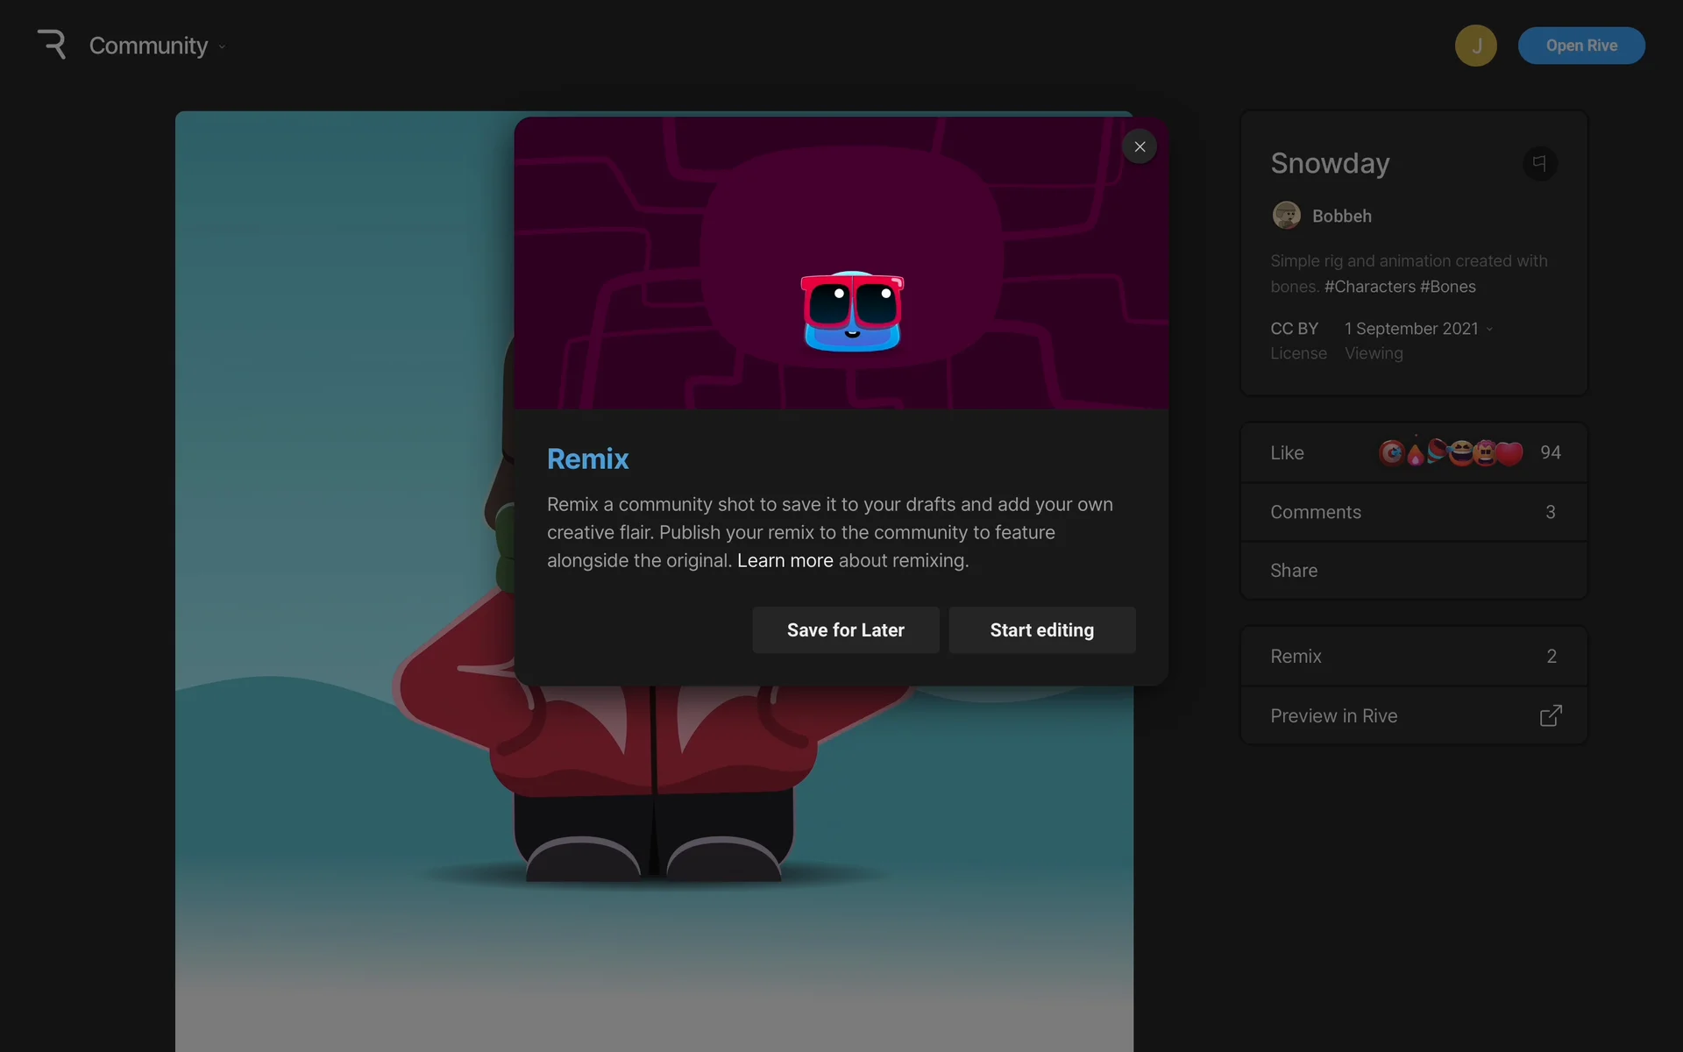Click the Like label

click(1287, 453)
